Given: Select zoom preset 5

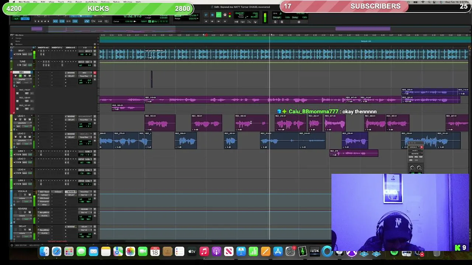Looking at the screenshot, I should [48, 21].
